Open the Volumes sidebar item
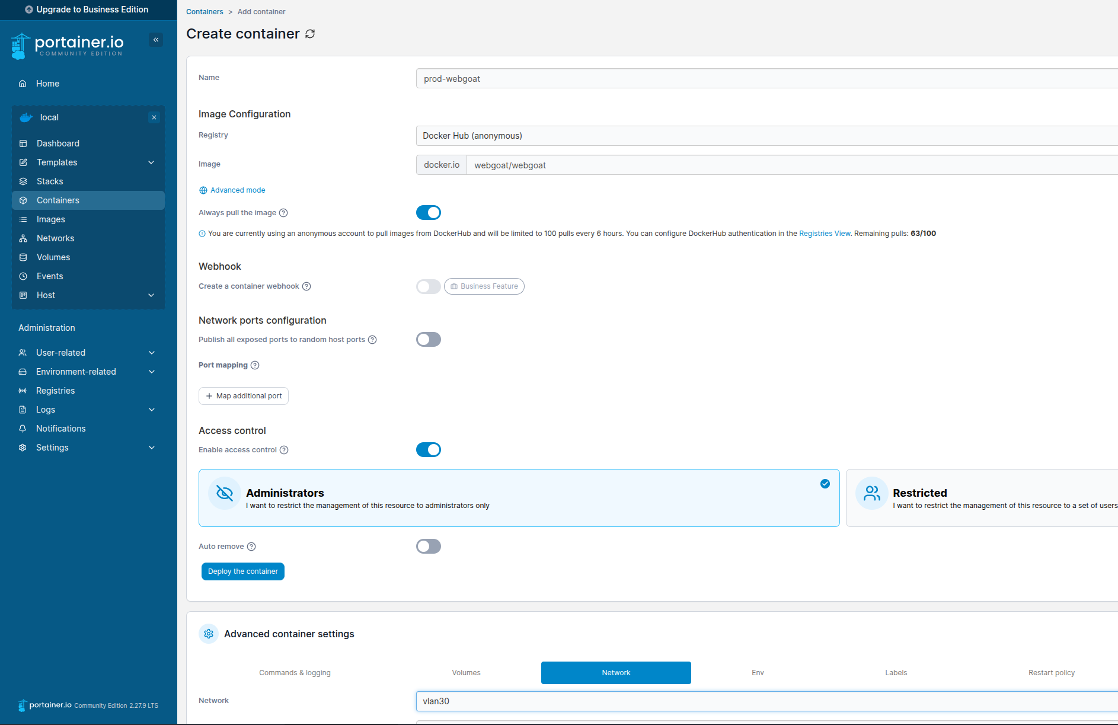 (53, 257)
